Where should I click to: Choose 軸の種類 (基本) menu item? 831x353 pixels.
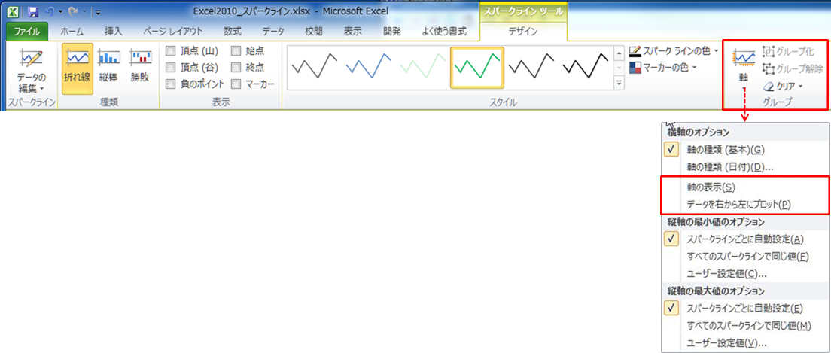click(x=744, y=150)
